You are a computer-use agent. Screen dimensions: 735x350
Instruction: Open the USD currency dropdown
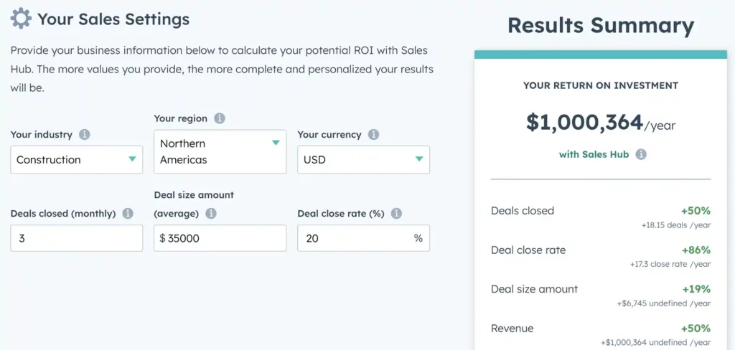click(x=363, y=160)
